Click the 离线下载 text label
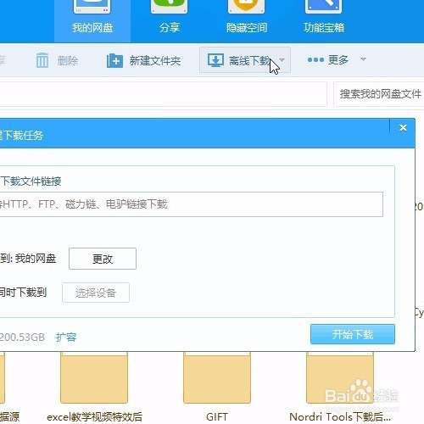424x424 pixels. tap(249, 60)
